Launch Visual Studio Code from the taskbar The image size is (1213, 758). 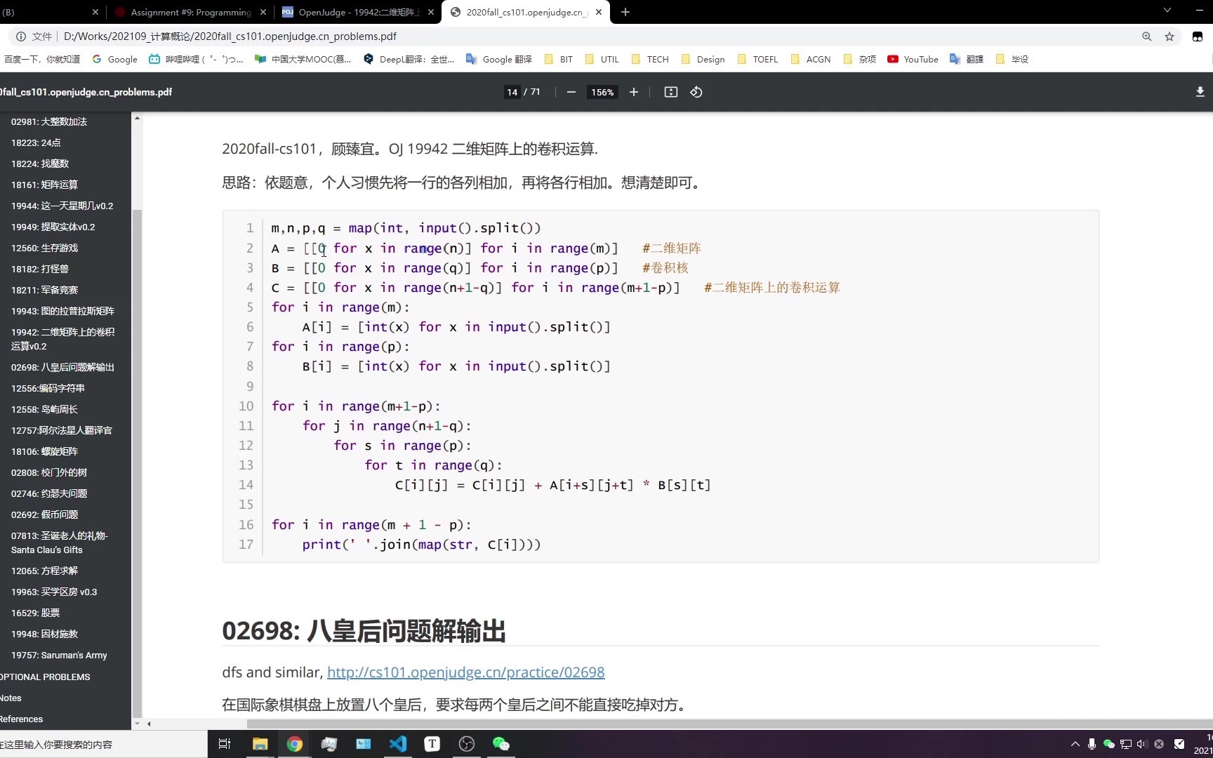tap(398, 744)
